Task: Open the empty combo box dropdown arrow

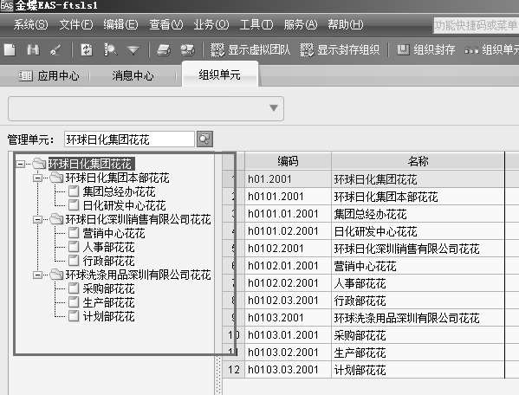Action: coord(274,108)
